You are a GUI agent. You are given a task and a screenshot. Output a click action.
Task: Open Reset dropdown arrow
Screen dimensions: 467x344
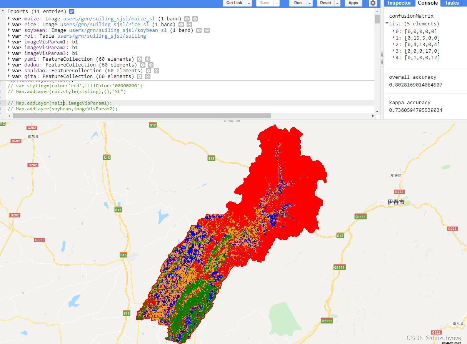[x=337, y=3]
